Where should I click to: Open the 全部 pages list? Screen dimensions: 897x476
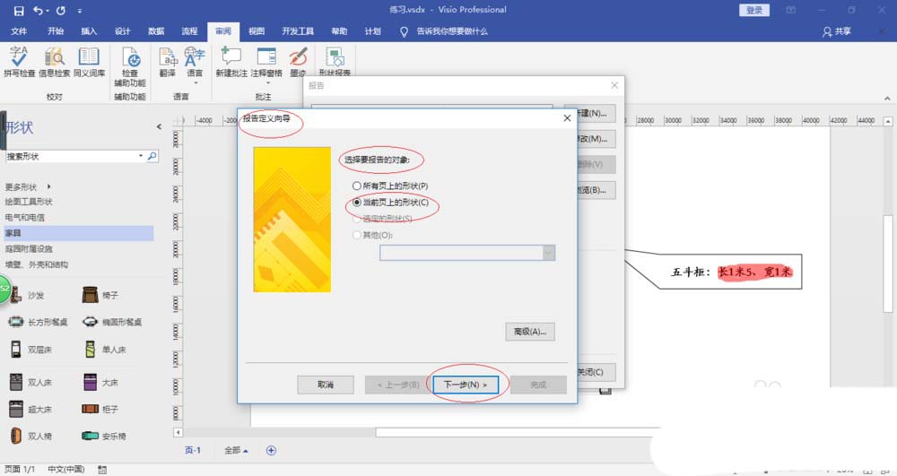click(236, 450)
